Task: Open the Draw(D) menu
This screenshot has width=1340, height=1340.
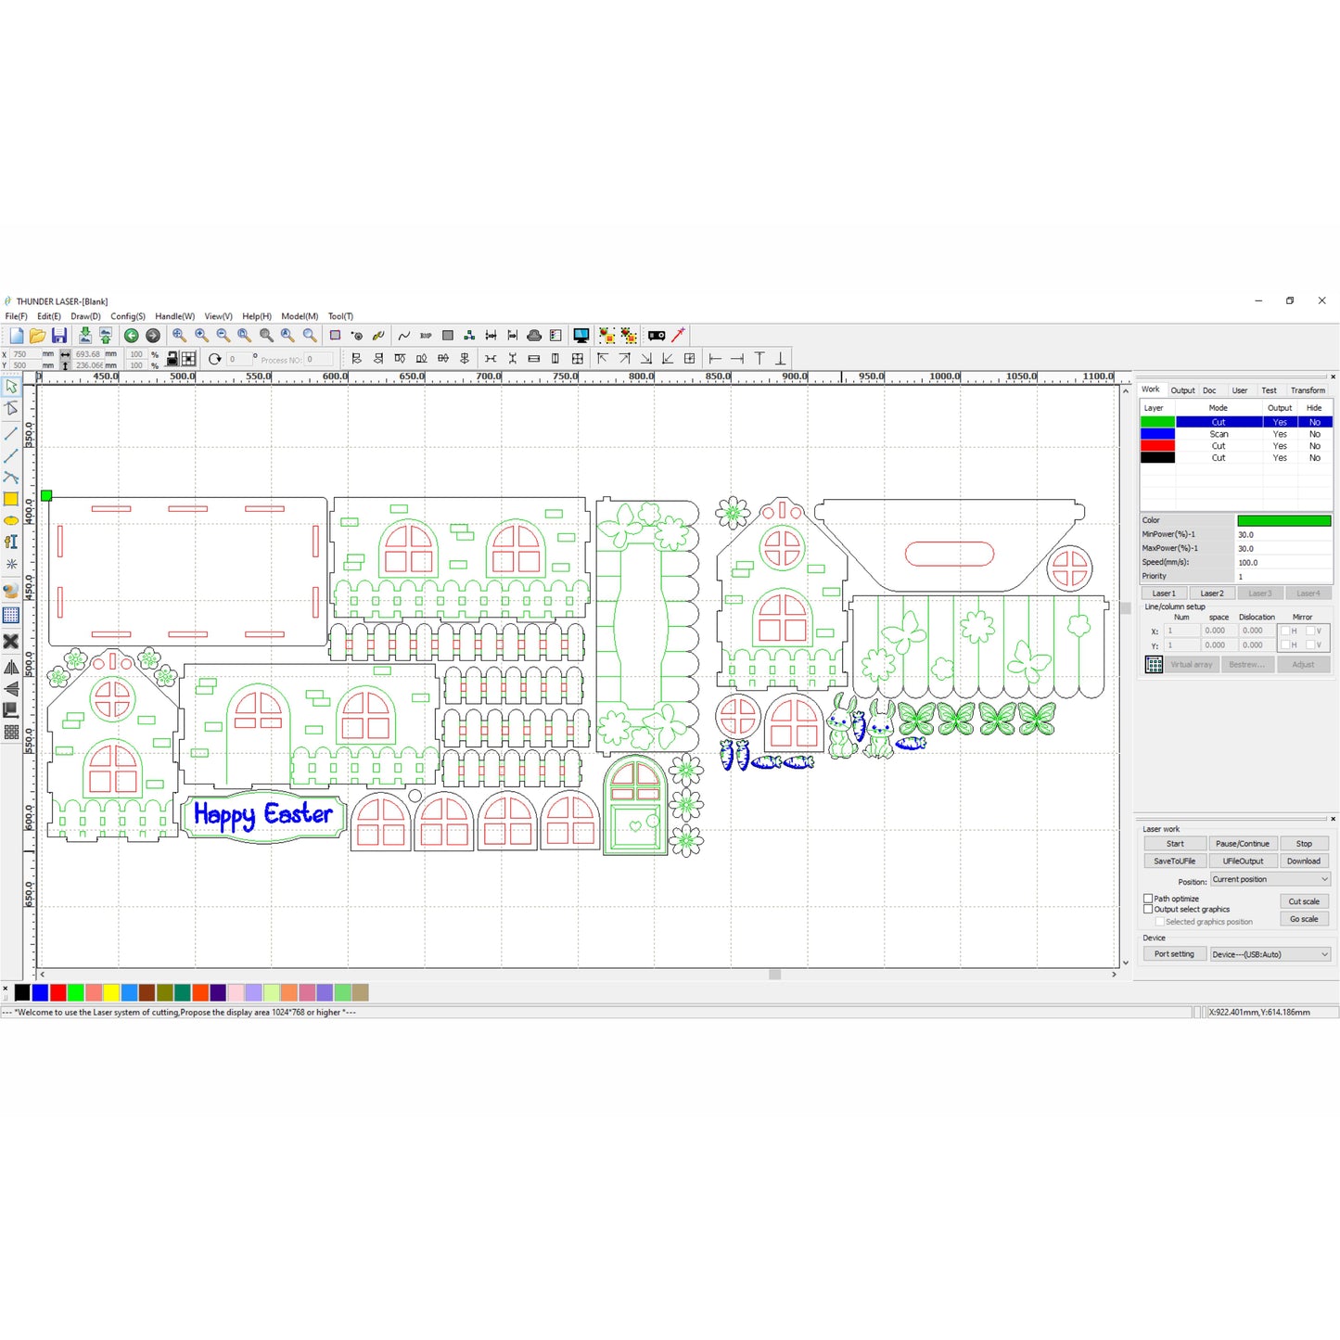Action: (x=85, y=316)
